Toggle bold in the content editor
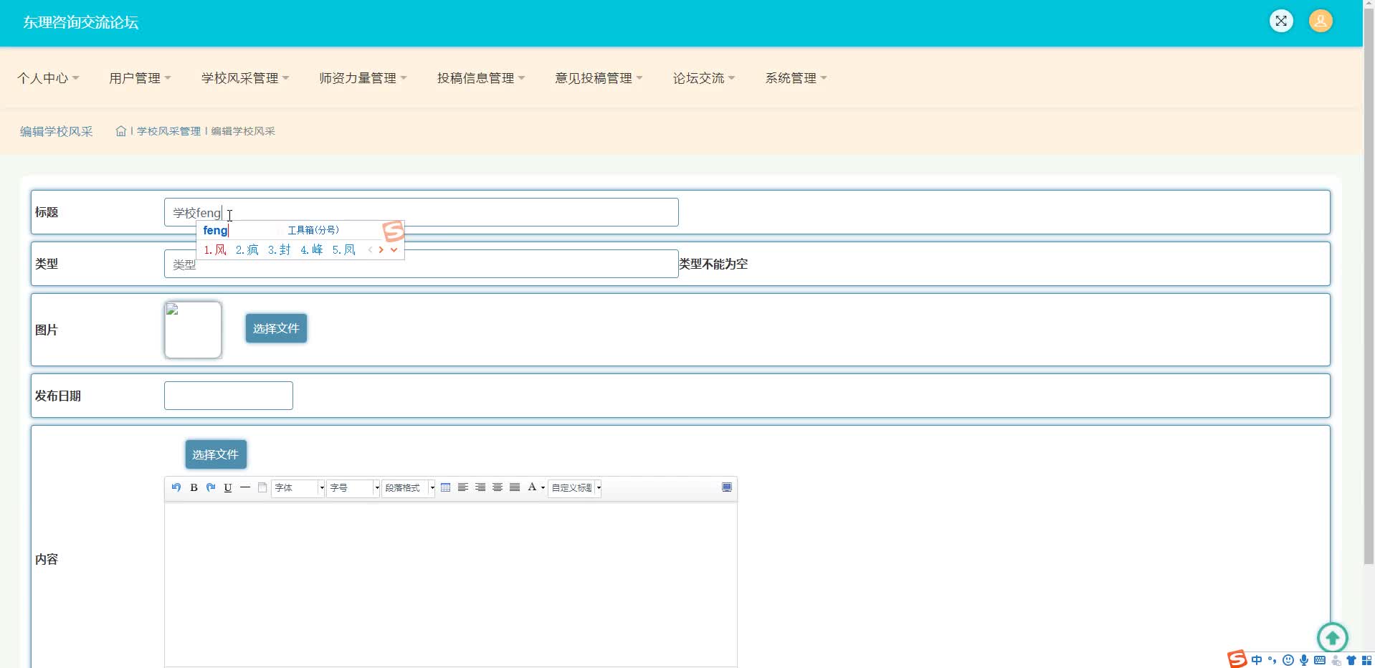The image size is (1375, 668). tap(194, 487)
